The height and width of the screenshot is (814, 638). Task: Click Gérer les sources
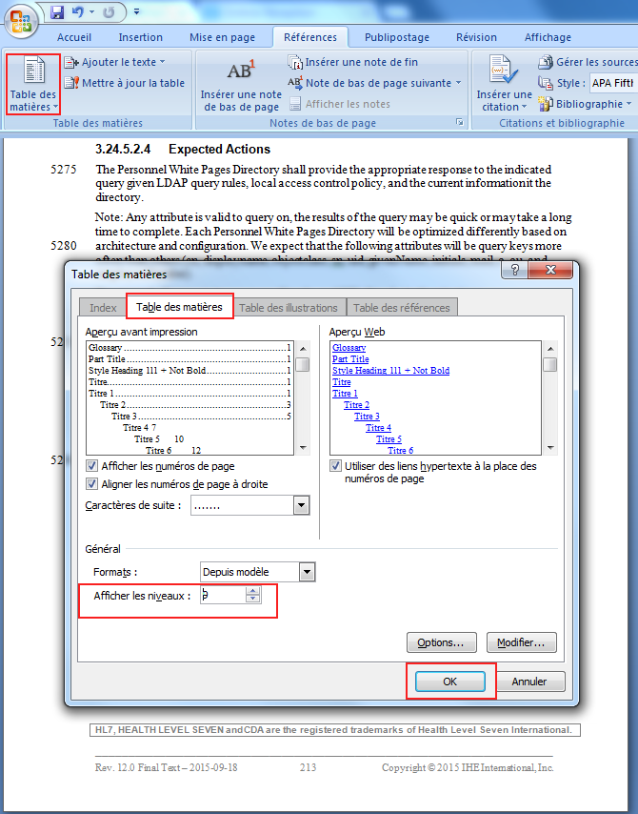point(588,62)
